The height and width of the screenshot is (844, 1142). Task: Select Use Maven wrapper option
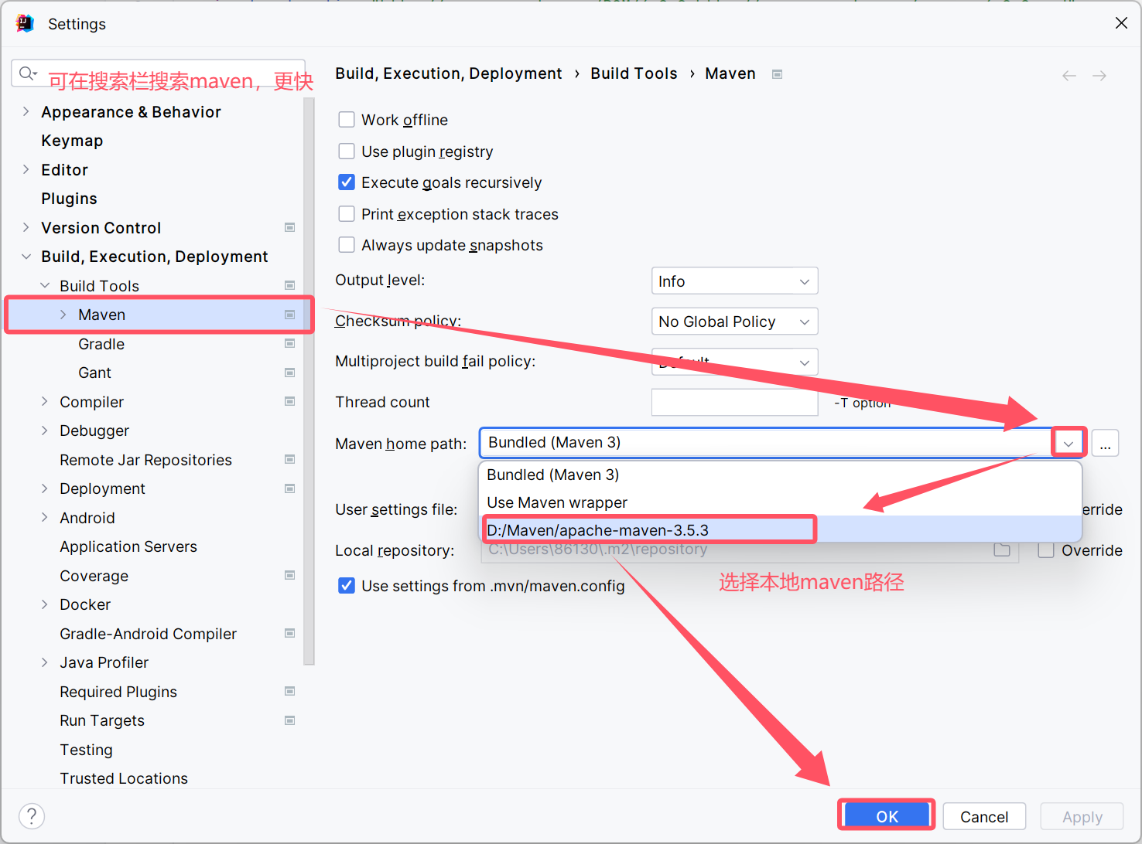(780, 502)
